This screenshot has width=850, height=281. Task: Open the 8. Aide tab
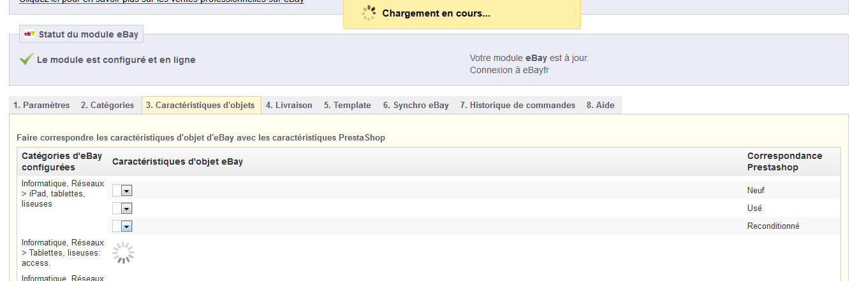point(601,106)
